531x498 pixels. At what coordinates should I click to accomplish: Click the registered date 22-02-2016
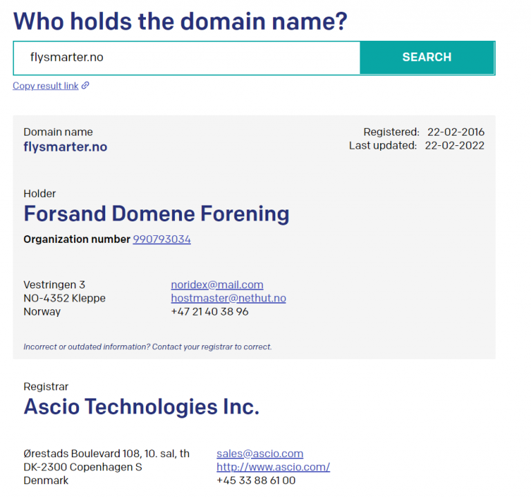[x=456, y=132]
